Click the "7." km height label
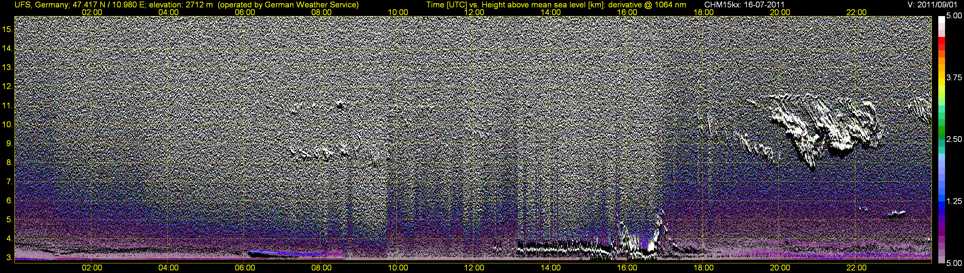964x273 pixels. pyautogui.click(x=9, y=182)
